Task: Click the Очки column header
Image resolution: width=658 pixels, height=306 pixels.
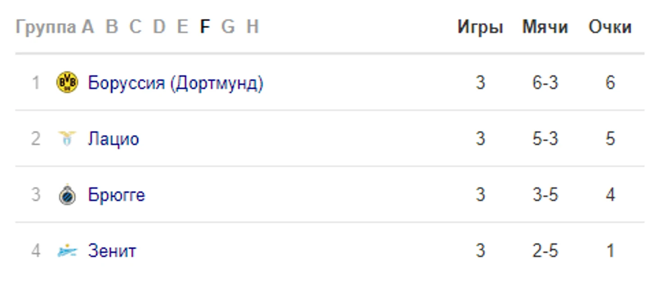Action: (x=610, y=27)
